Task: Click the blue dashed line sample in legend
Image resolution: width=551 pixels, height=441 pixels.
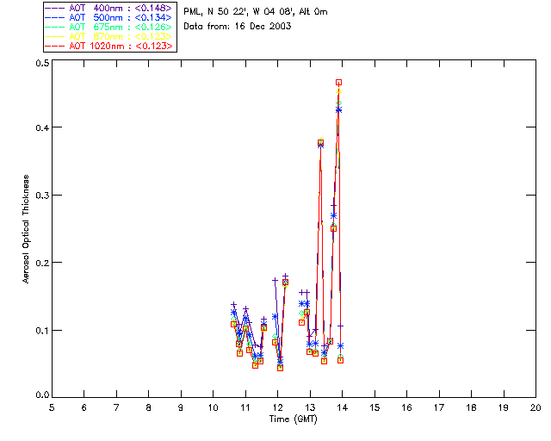Action: click(55, 17)
